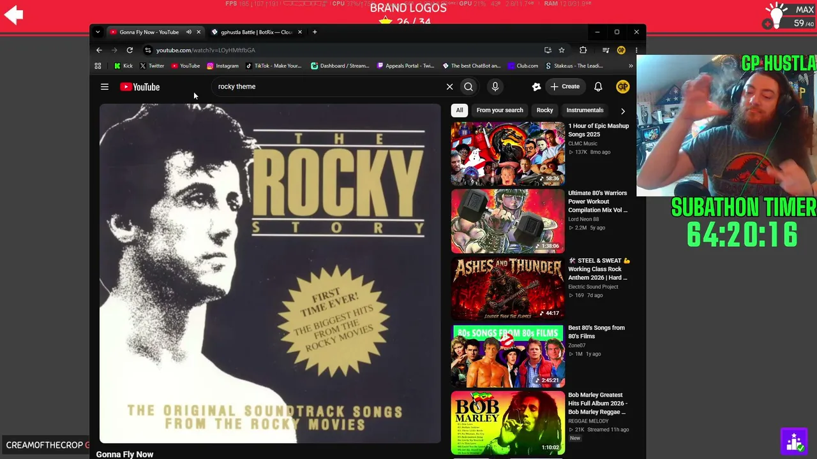This screenshot has width=817, height=459.
Task: Open '1 Hour of Epic Mashup Songs' thumbnail
Action: point(508,153)
